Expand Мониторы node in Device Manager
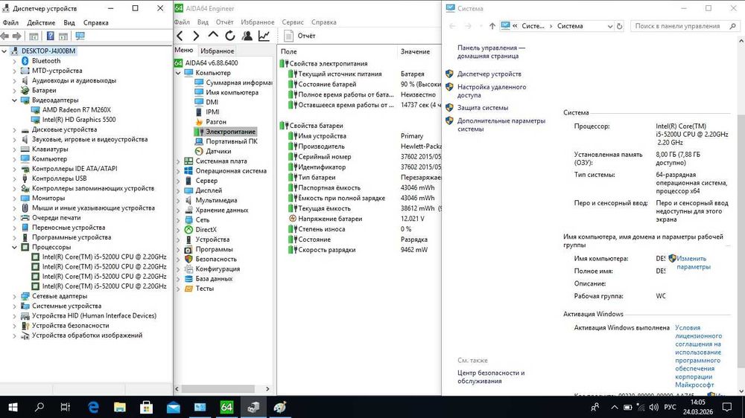Image resolution: width=745 pixels, height=418 pixels. click(14, 199)
